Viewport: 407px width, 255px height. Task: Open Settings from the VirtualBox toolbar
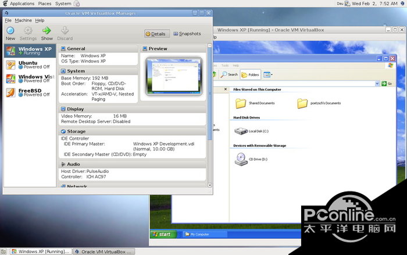point(28,34)
